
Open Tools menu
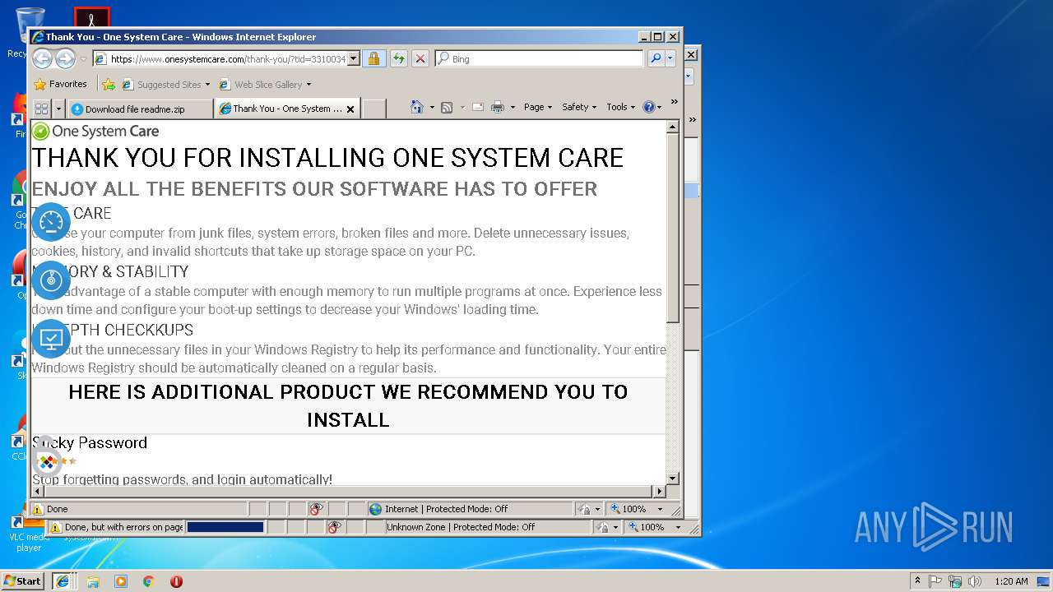[620, 107]
